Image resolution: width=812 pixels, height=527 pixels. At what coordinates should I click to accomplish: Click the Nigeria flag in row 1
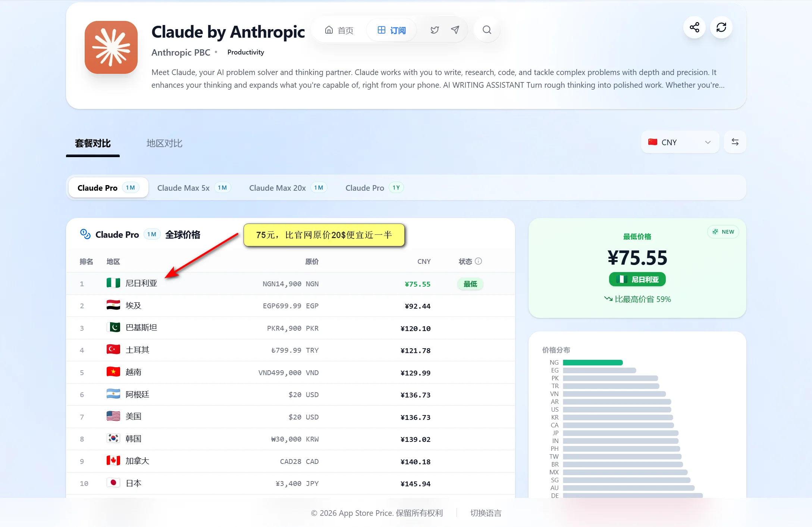click(113, 283)
